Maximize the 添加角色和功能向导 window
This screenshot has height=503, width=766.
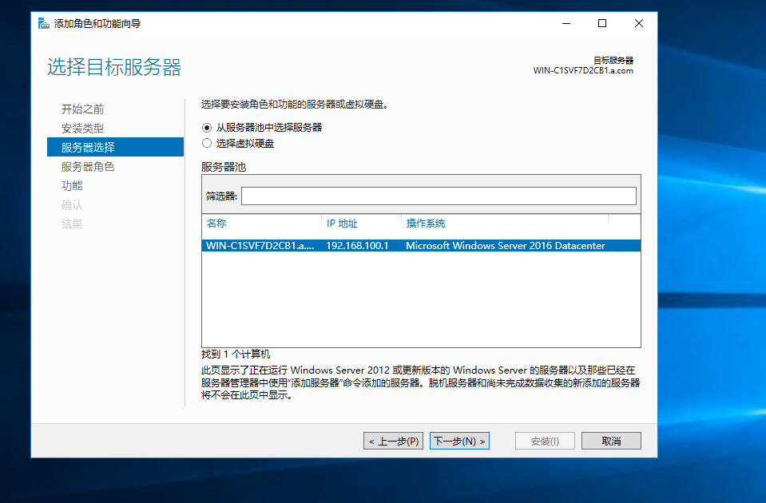[602, 23]
